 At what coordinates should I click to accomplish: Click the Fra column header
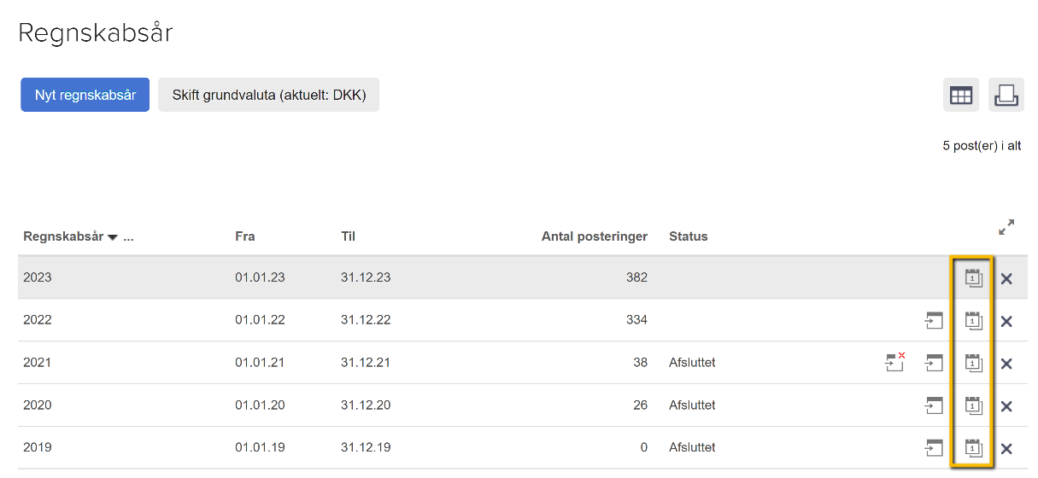tap(245, 236)
